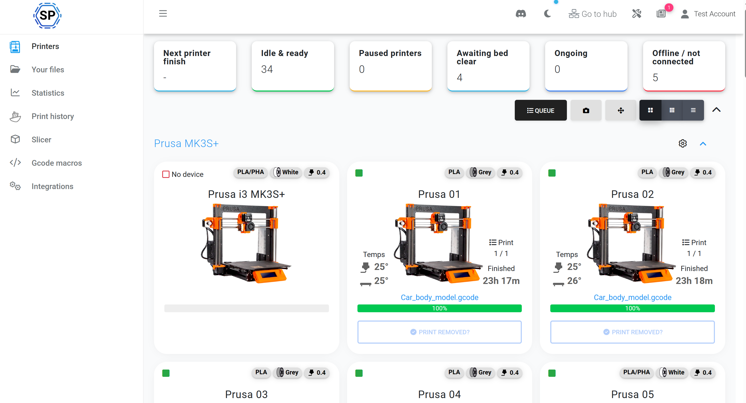Open Car_body_model.gcode on Prusa 01
Screen dimensions: 746x403
439,297
